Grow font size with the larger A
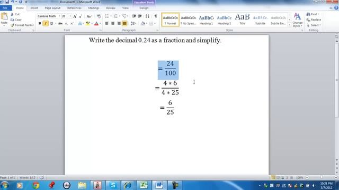 click(75, 16)
